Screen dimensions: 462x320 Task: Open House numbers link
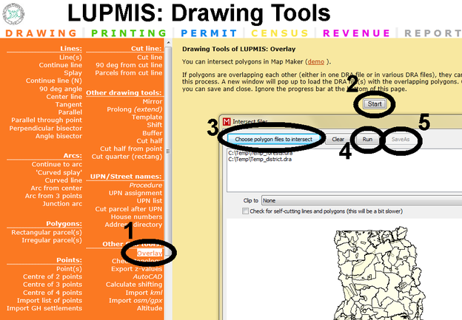pos(137,217)
